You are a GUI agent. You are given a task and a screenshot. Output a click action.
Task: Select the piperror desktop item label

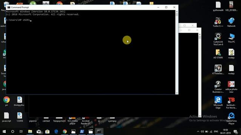tap(33, 121)
